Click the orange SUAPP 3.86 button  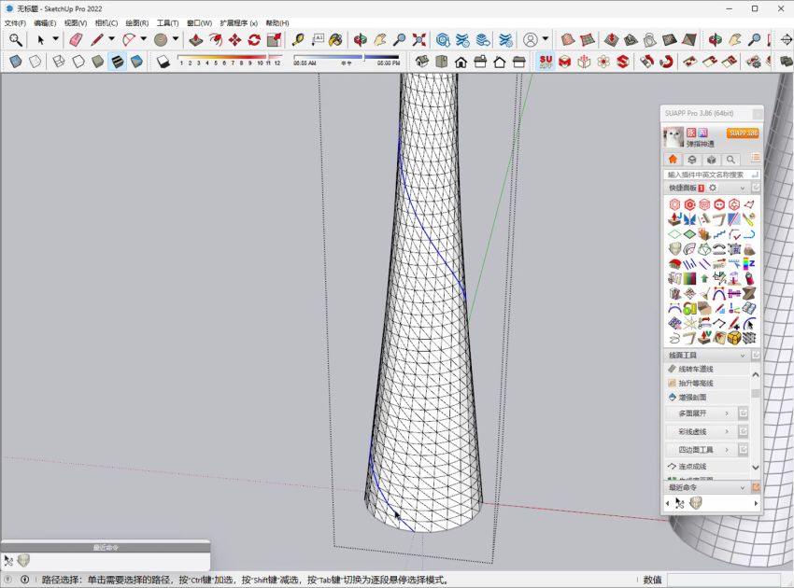[743, 133]
